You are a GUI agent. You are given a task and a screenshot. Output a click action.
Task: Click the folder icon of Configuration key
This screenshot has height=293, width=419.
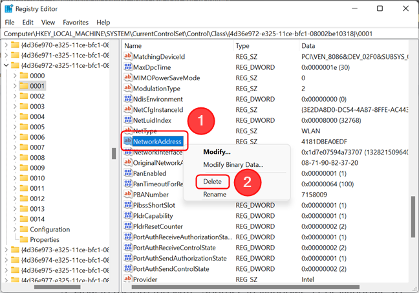coord(24,229)
